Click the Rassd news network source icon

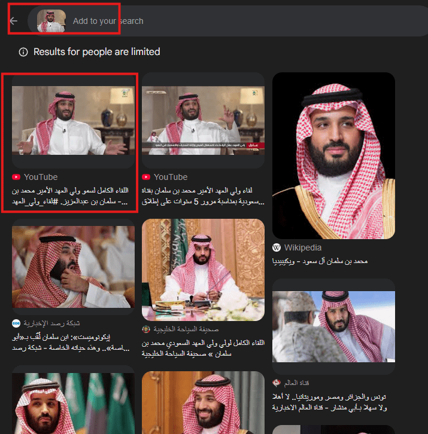point(16,323)
